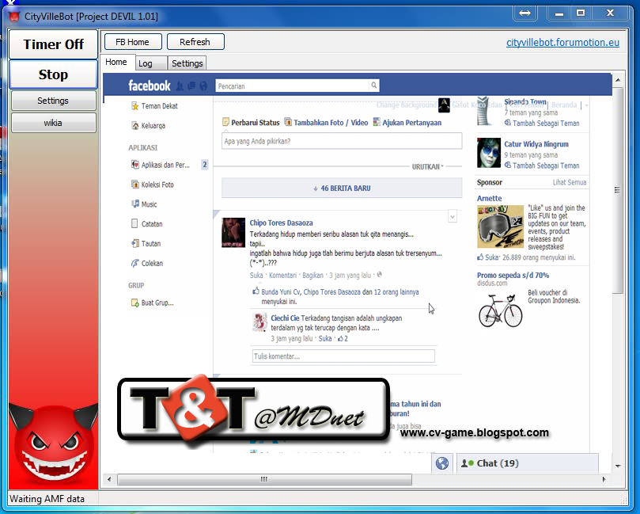
Task: Click the Catatan notes icon
Action: point(134,223)
